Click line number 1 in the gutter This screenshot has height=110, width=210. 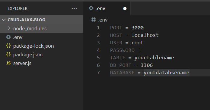(x=98, y=28)
